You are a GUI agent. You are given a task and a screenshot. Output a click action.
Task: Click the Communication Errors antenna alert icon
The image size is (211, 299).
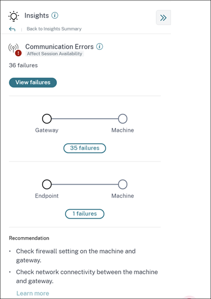point(15,50)
